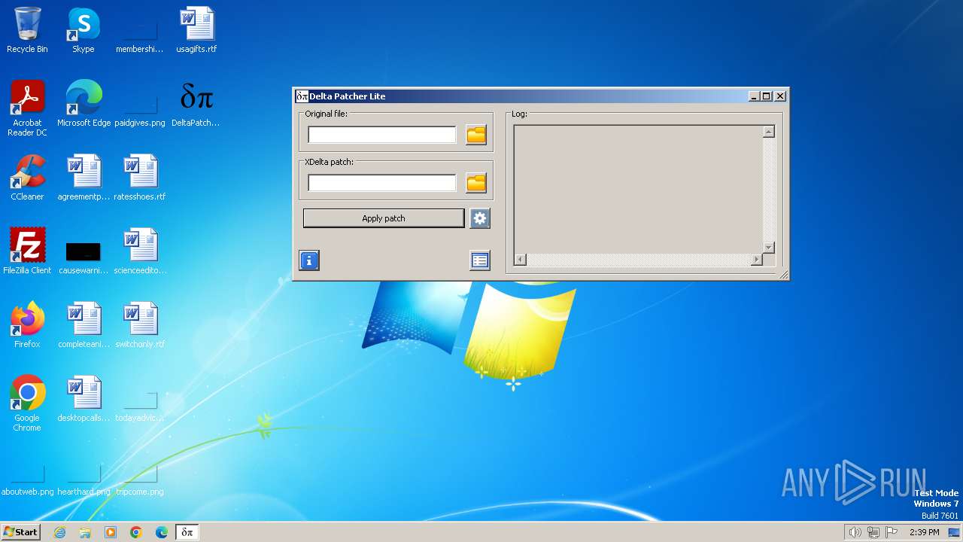Click inside the Log text area
This screenshot has width=963, height=542.
coord(638,190)
